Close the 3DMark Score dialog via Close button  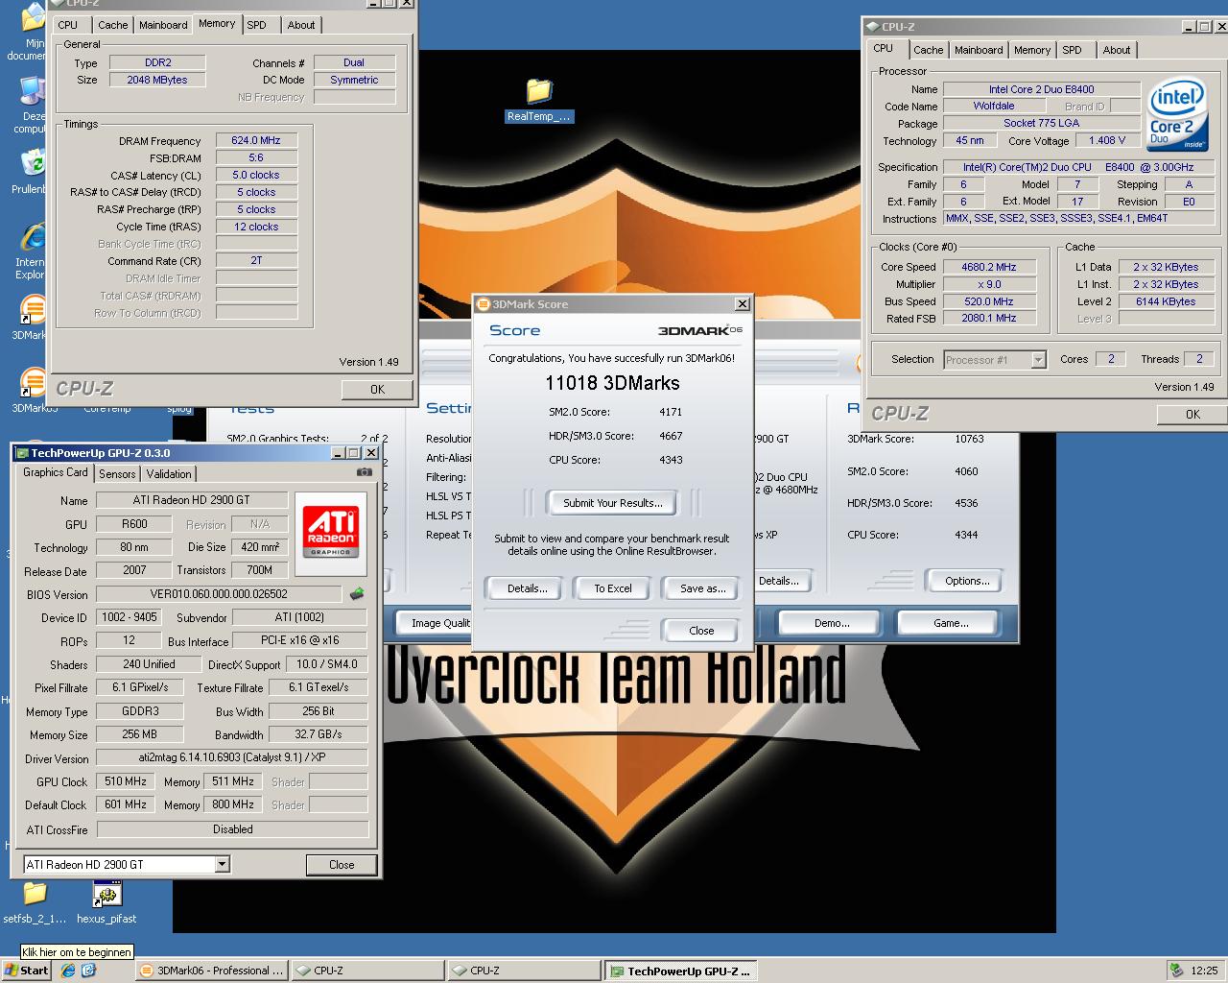tap(701, 631)
